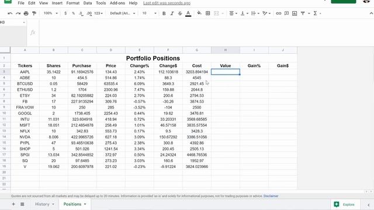
Task: Add a new sheet with plus icon
Action: (x=13, y=204)
